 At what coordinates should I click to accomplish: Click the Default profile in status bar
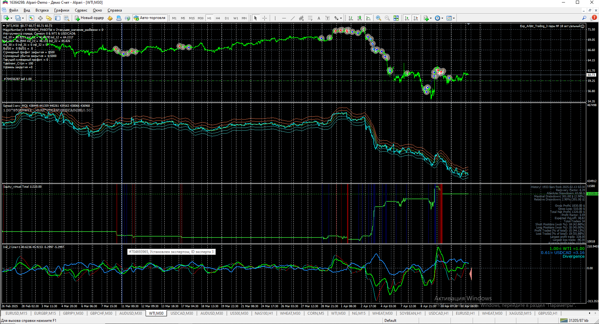pyautogui.click(x=390, y=321)
